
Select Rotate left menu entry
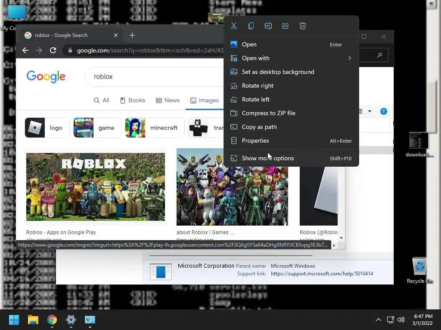(291, 99)
